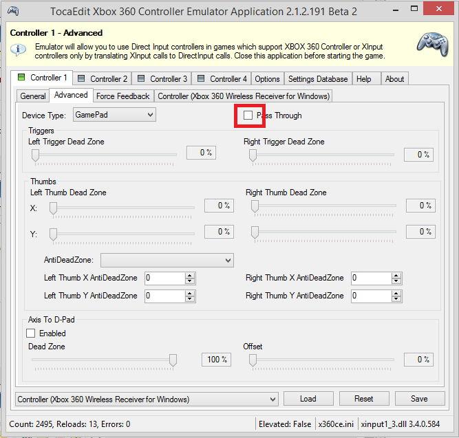Open the Settings Database tab
This screenshot has width=459, height=438.
coord(318,78)
